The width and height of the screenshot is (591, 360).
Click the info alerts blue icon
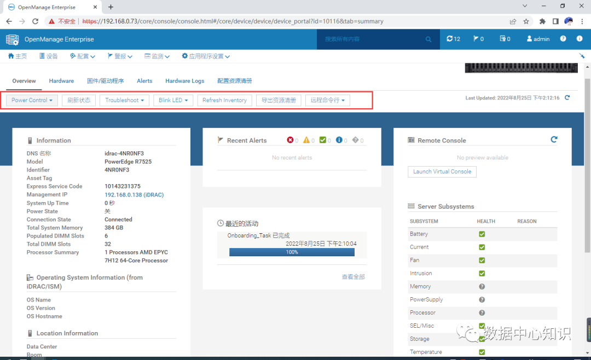(339, 140)
